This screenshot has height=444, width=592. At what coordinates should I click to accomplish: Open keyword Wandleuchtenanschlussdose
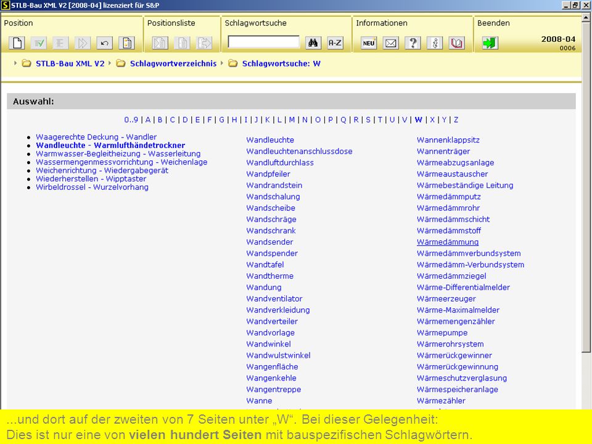tap(300, 152)
